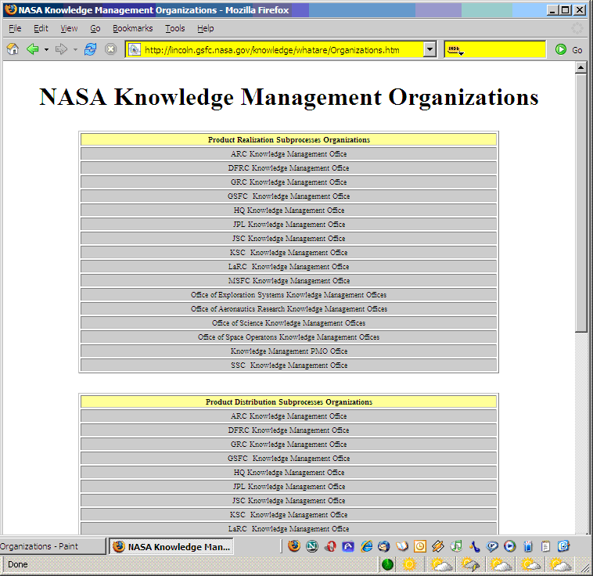Open the Notepad icon in the taskbar

click(x=546, y=546)
